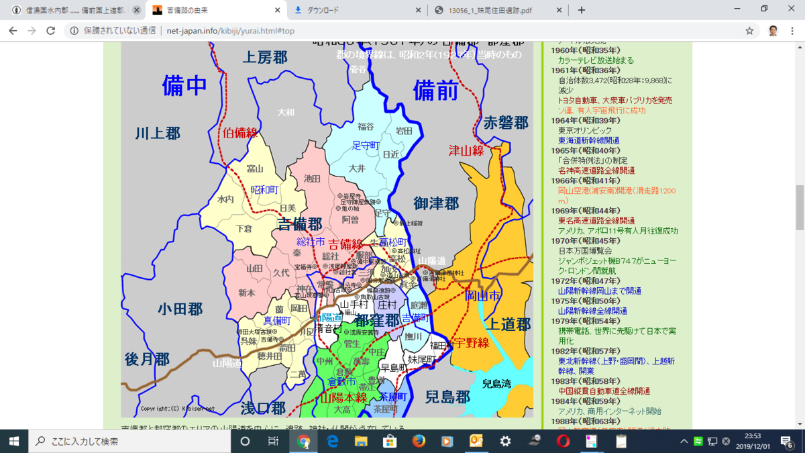
Task: Click the 岡山市 region on map
Action: (482, 295)
